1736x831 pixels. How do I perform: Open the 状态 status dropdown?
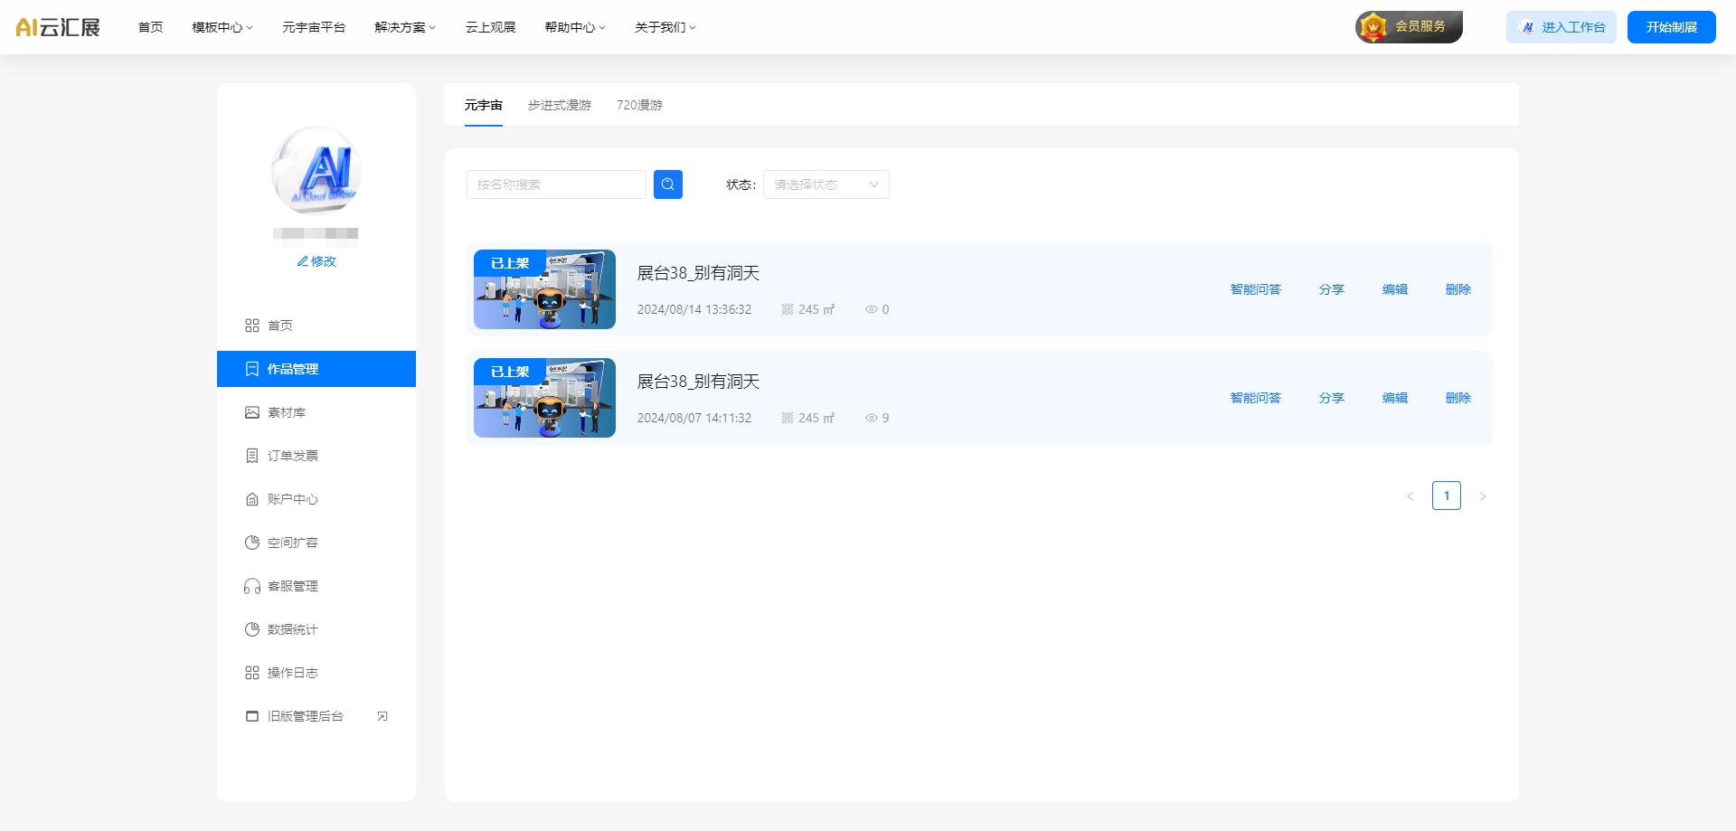[825, 184]
